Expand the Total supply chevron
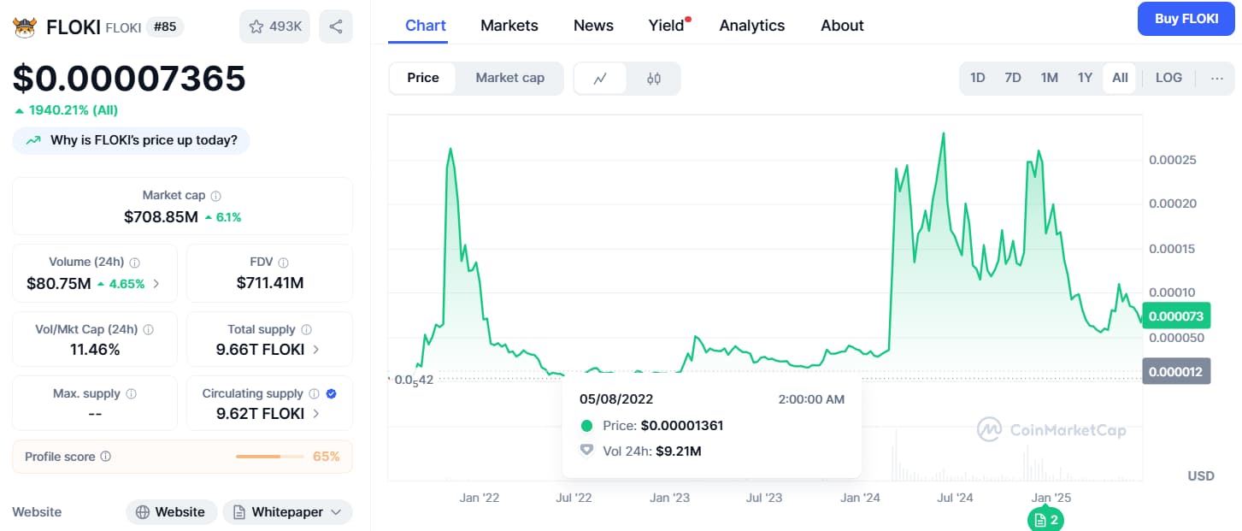This screenshot has height=531, width=1242. pos(316,350)
